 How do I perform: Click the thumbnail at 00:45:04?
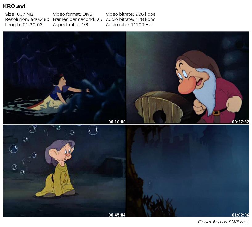click(x=64, y=171)
